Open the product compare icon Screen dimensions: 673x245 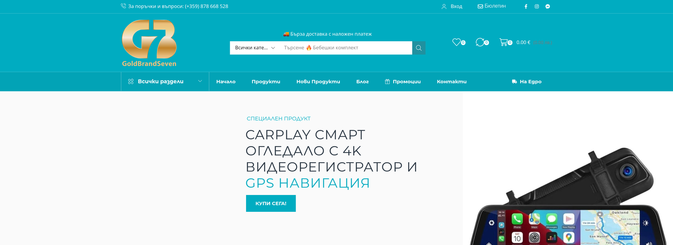(480, 42)
